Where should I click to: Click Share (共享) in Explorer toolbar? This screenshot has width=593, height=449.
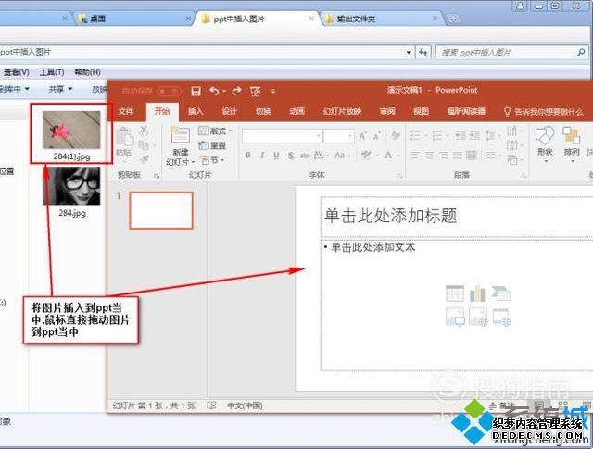(59, 89)
